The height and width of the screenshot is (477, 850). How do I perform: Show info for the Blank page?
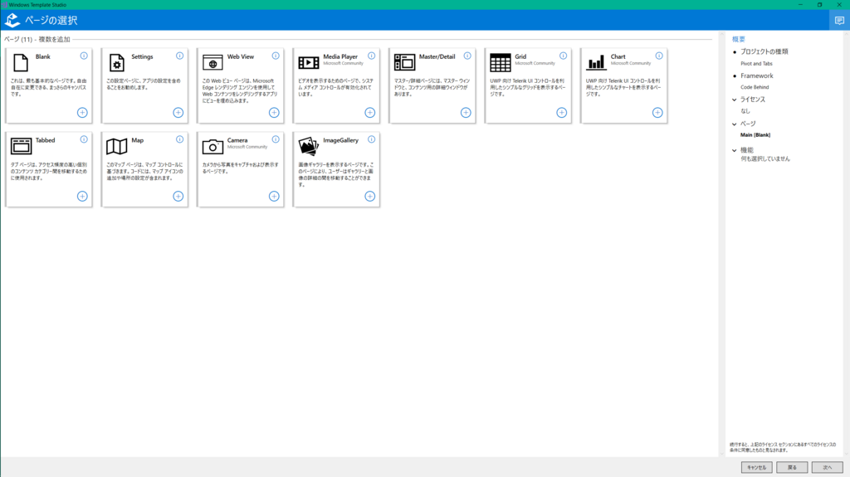pos(84,56)
